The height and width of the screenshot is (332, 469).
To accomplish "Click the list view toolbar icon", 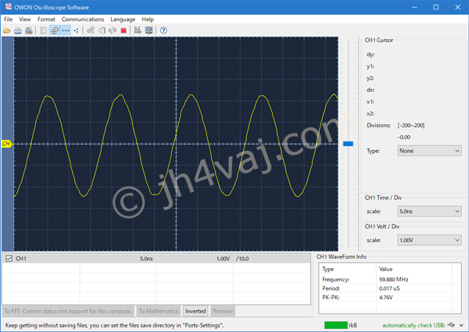I will click(x=43, y=30).
